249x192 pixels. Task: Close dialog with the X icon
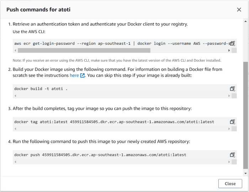pyautogui.click(x=239, y=10)
